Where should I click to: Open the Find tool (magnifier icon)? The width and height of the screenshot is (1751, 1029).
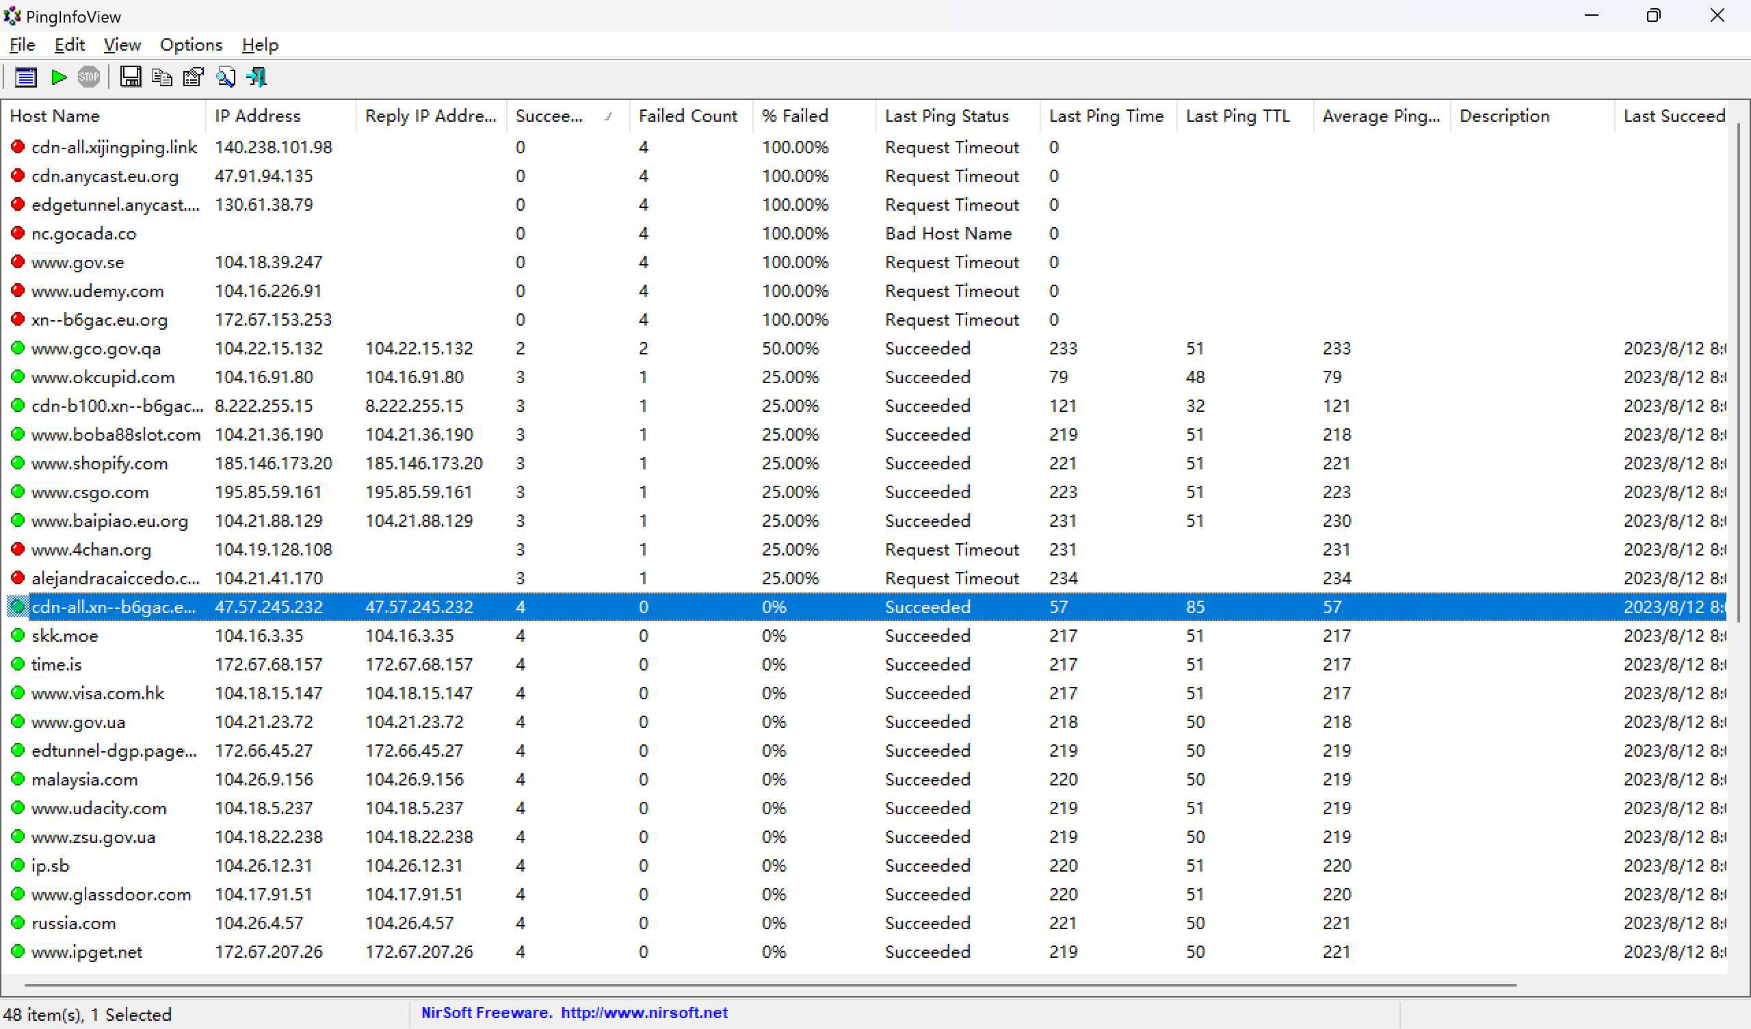225,77
